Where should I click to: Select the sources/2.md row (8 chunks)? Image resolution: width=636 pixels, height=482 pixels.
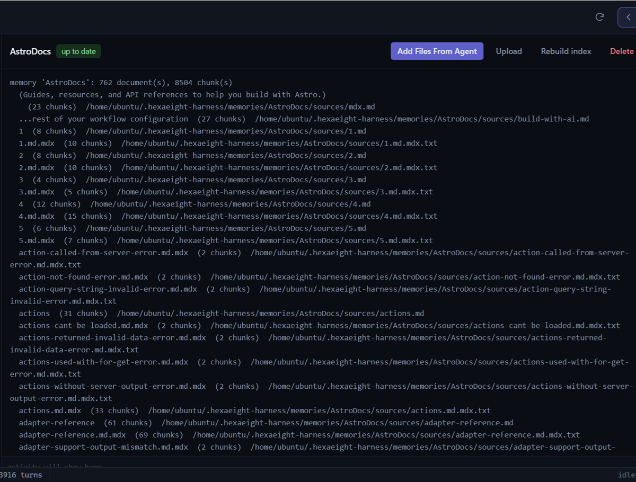tap(192, 156)
